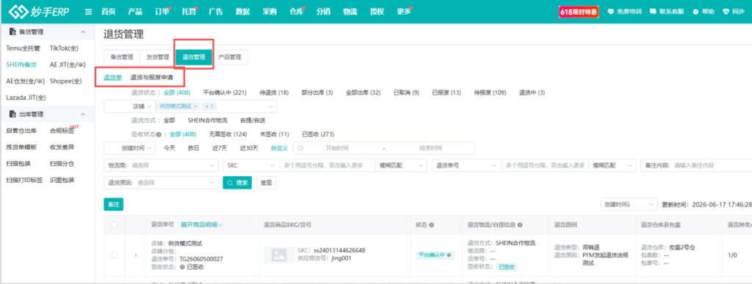
Task: Click info icon on 平台确认中 status tag
Action: click(449, 255)
